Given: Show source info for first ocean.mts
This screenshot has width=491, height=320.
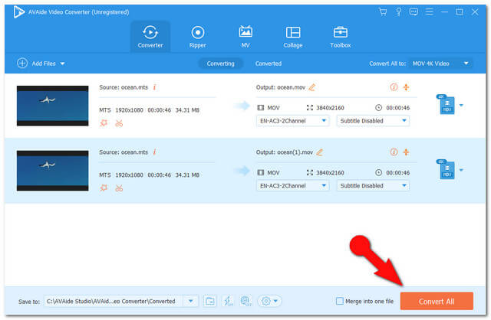Looking at the screenshot, I should tap(154, 87).
